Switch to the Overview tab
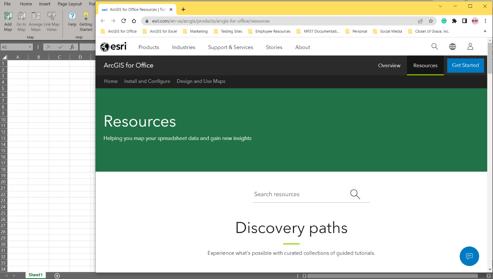Viewport: 493px width, 279px height. click(x=389, y=65)
